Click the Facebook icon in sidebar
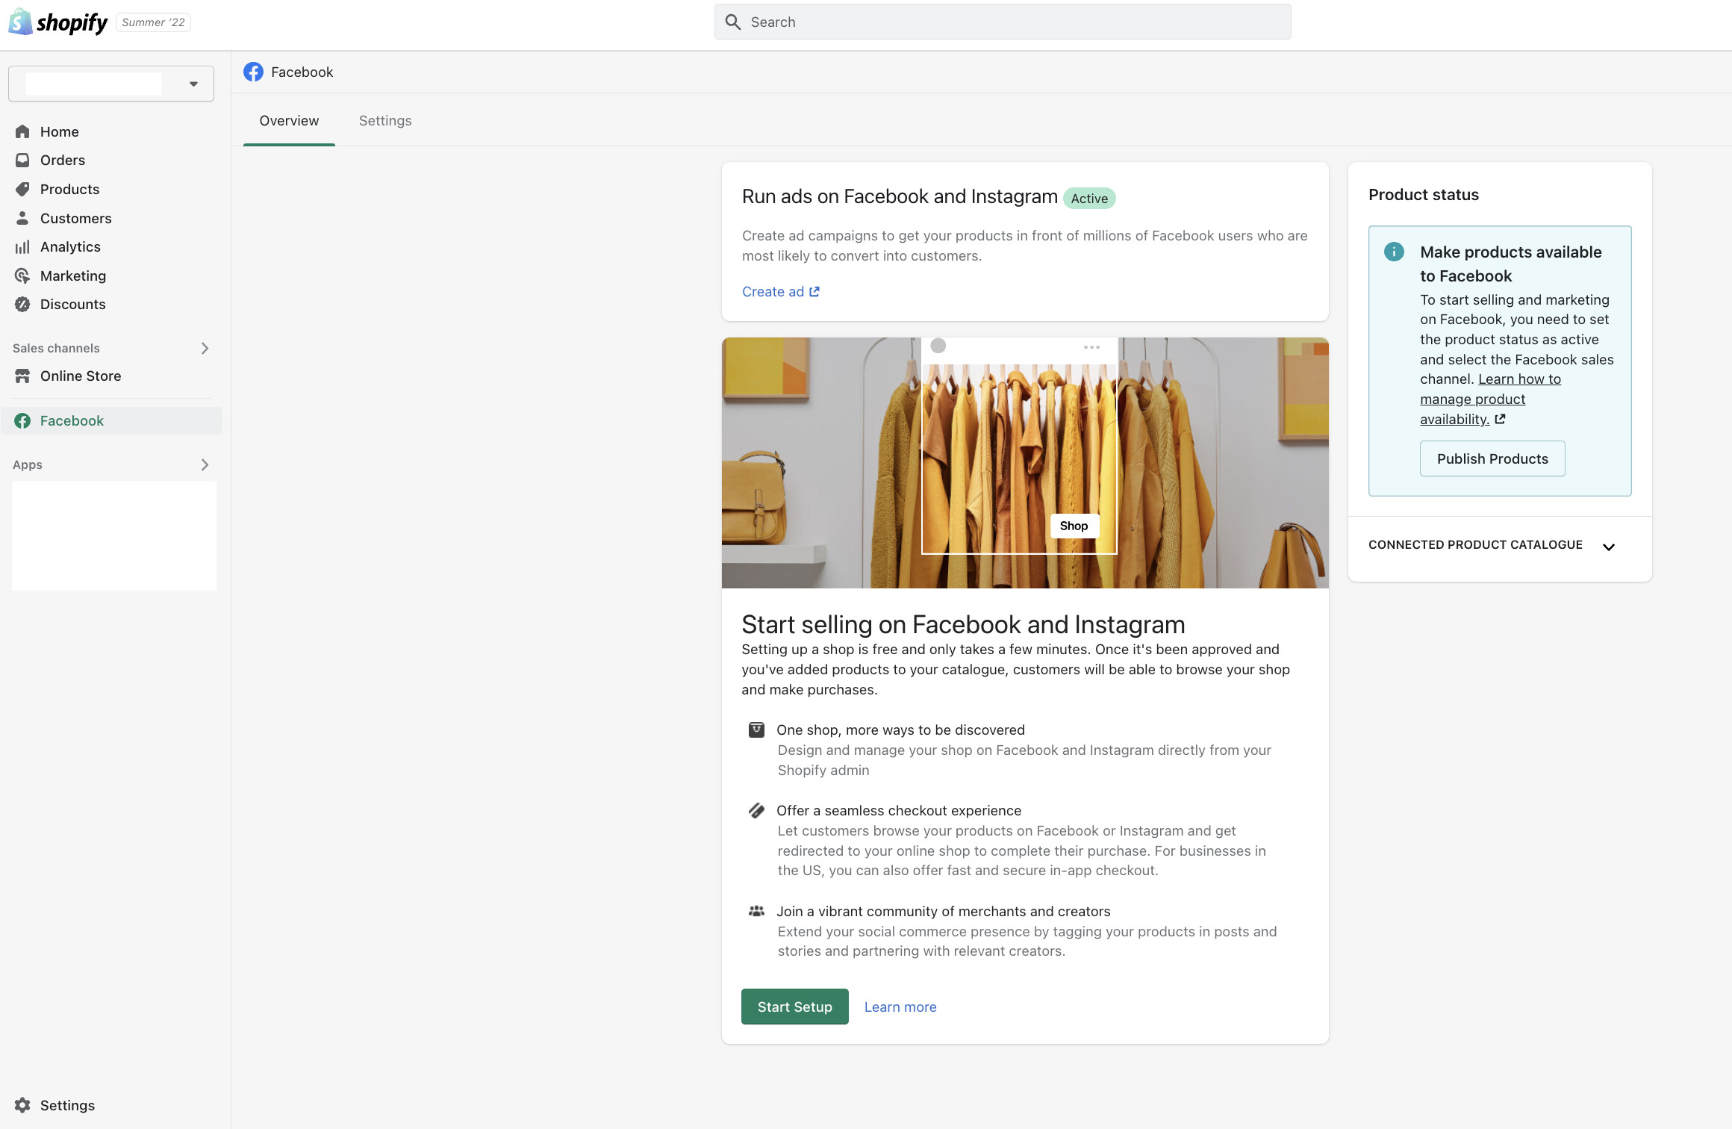 tap(22, 420)
